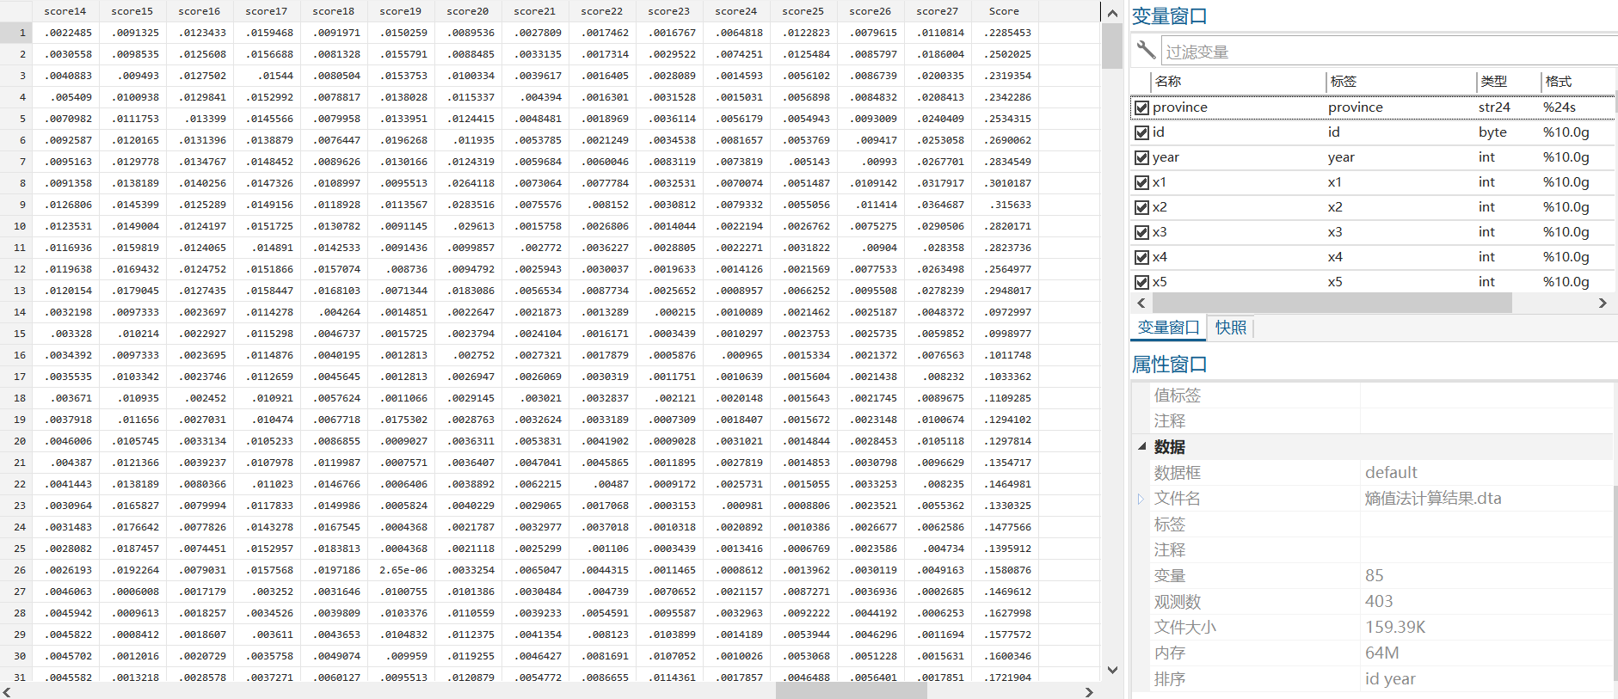Click the 排序 value id year
The width and height of the screenshot is (1618, 699).
[x=1390, y=679]
